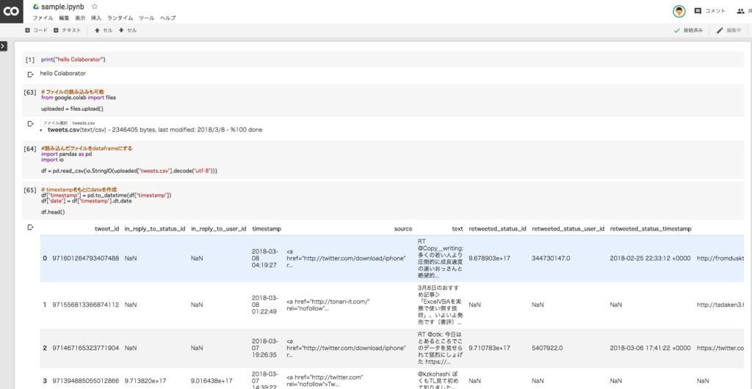Click the in_reply_to_status_id column header
The height and width of the screenshot is (389, 752).
[x=155, y=229]
